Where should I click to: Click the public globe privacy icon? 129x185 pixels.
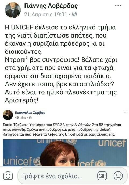point(74,14)
